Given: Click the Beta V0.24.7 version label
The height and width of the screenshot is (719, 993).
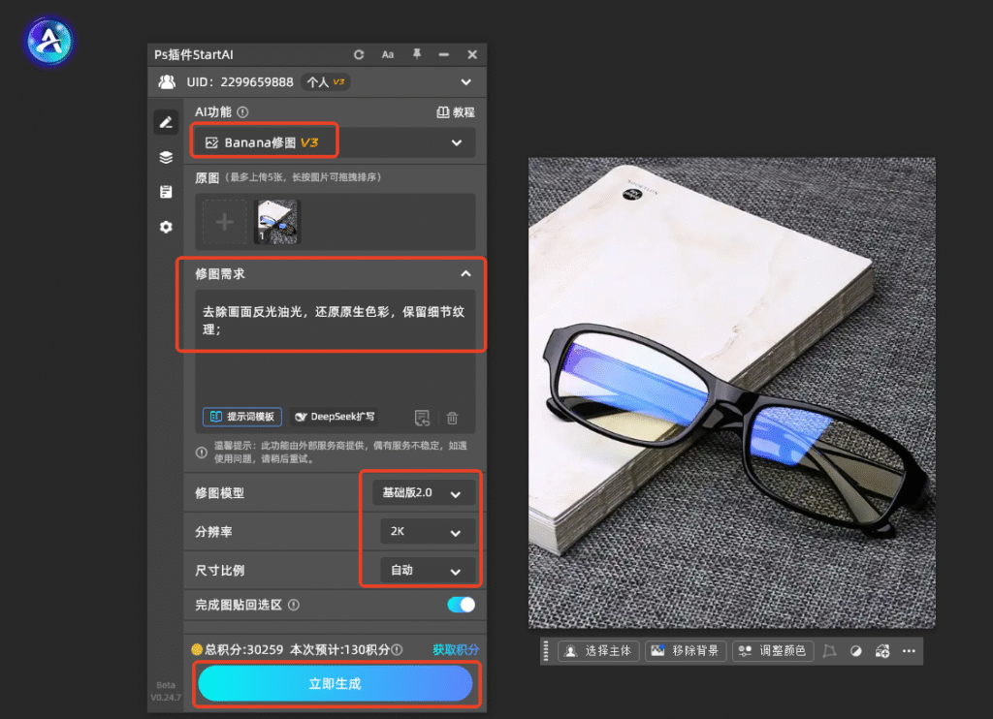Looking at the screenshot, I should (166, 691).
